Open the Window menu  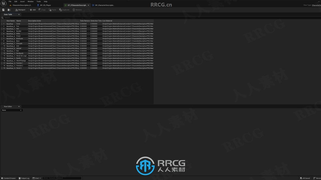tap(31, 1)
